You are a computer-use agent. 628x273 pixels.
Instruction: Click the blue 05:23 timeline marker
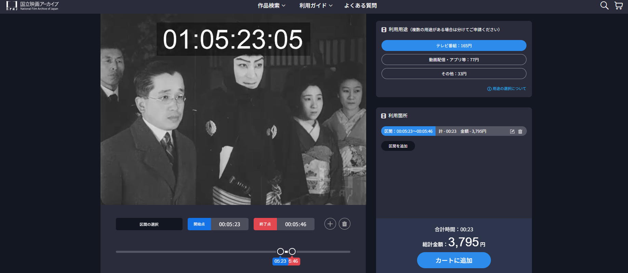tap(280, 261)
